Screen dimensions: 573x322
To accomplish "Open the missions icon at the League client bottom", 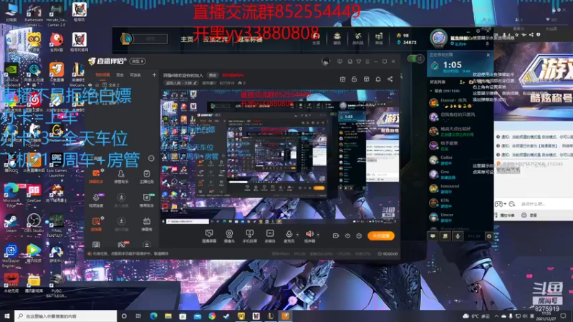I will point(445,236).
